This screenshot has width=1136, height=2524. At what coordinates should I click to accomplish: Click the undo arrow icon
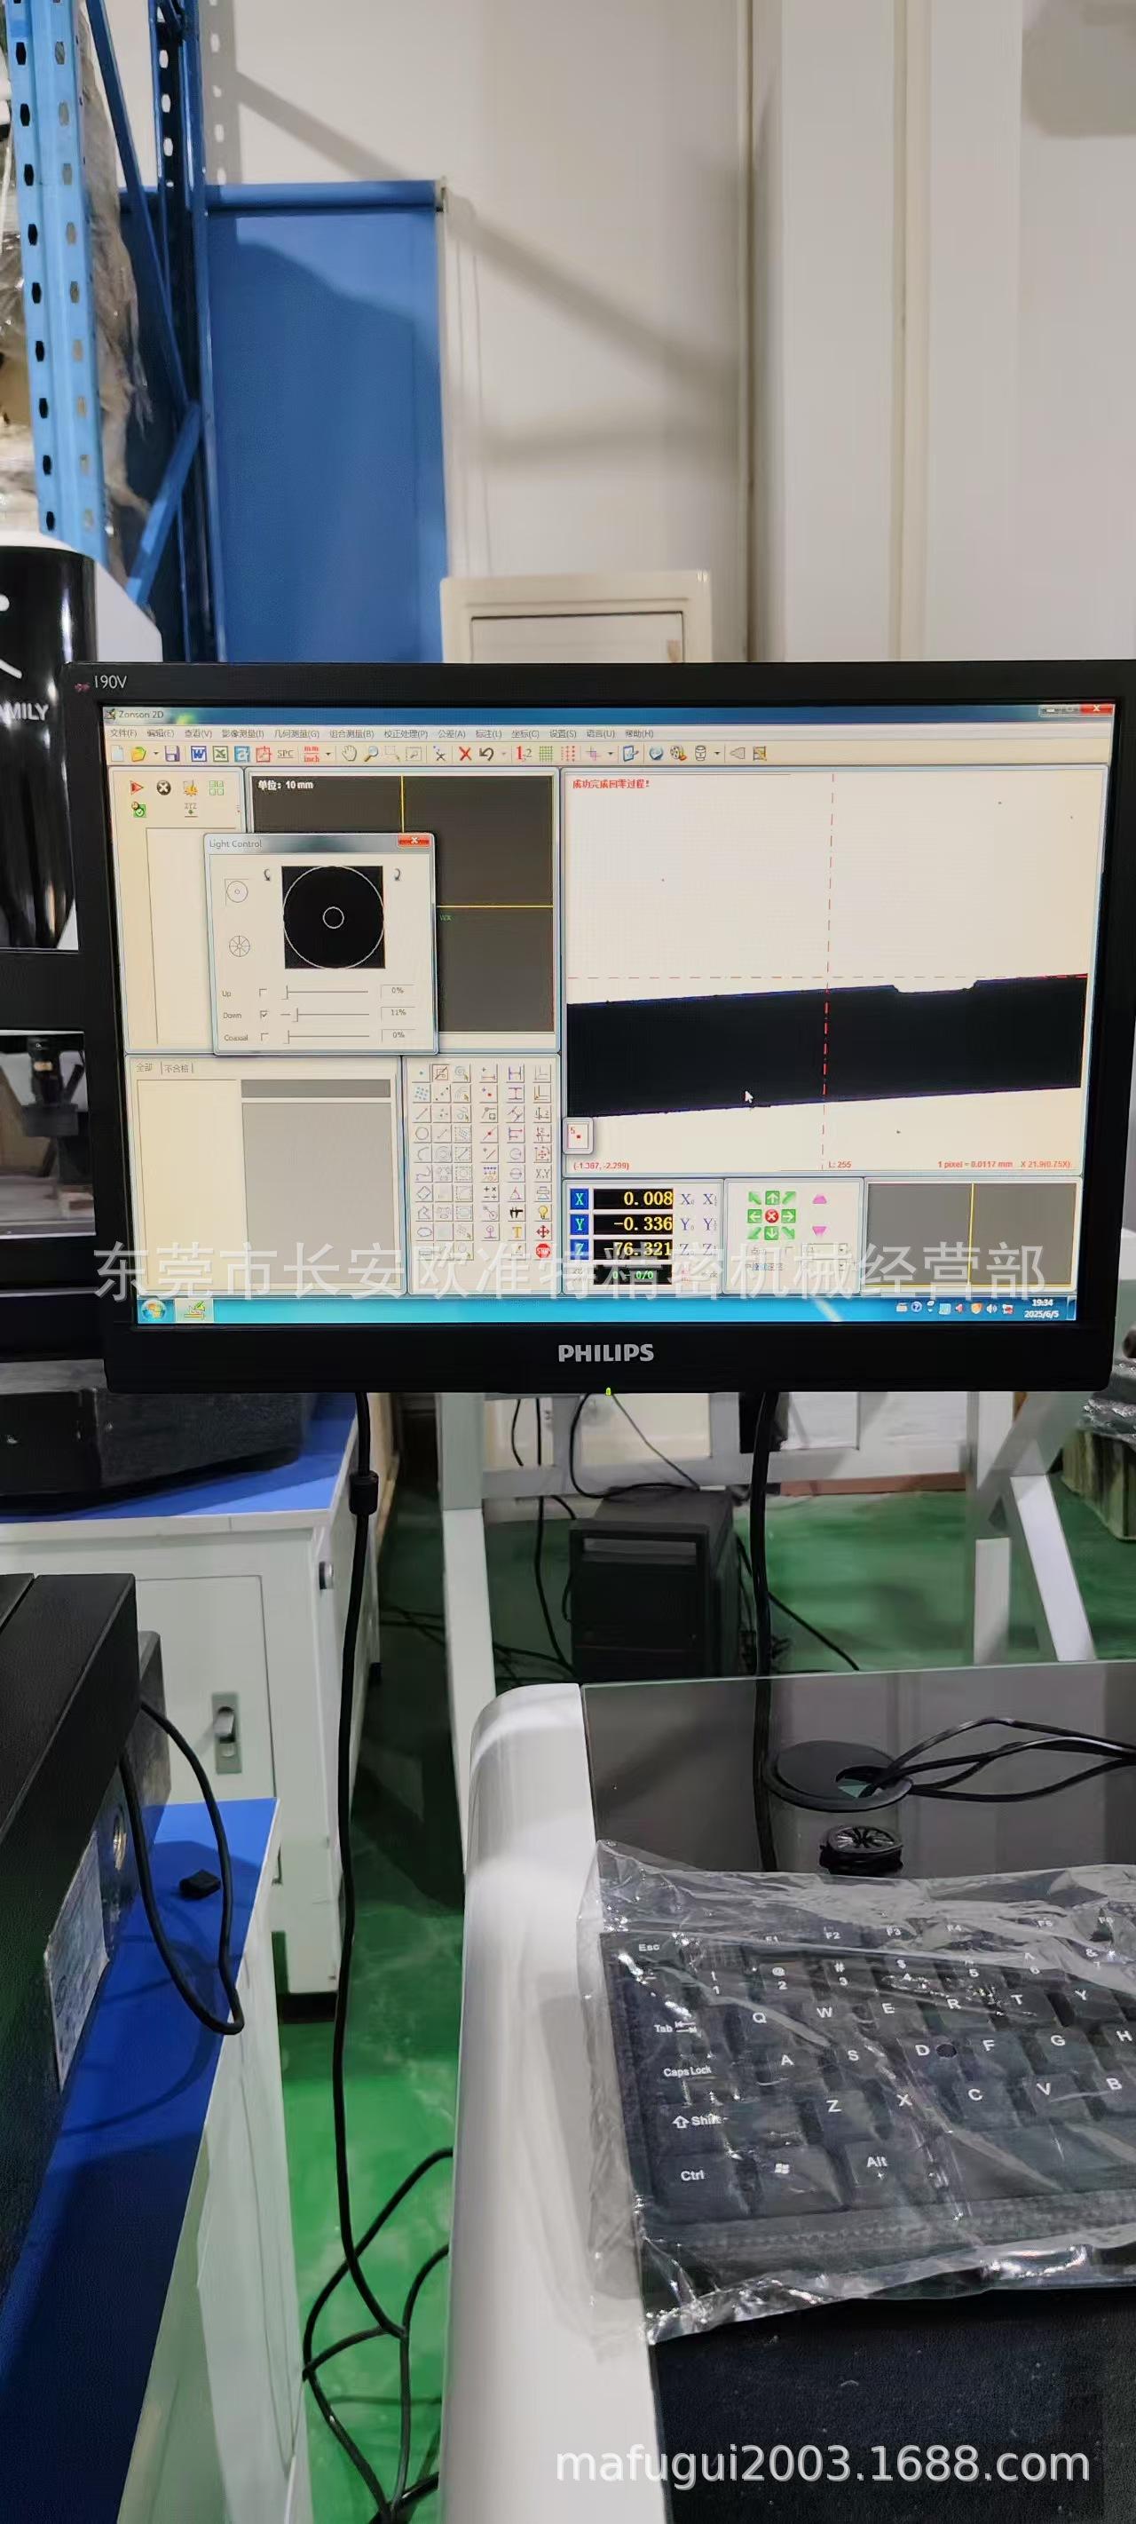[x=485, y=754]
